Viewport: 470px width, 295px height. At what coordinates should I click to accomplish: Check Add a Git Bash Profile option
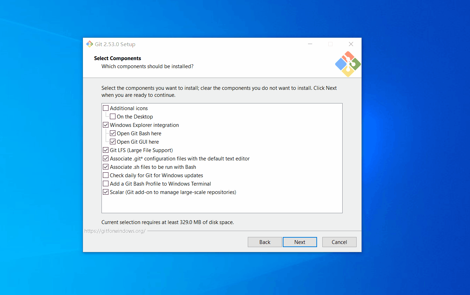[106, 184]
